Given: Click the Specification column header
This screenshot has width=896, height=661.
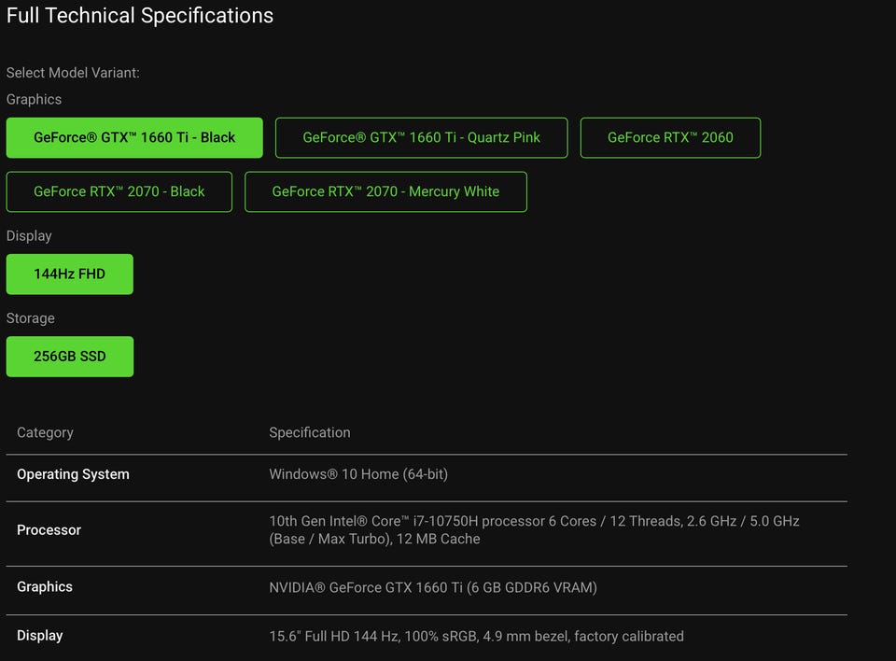Looking at the screenshot, I should pyautogui.click(x=310, y=432).
